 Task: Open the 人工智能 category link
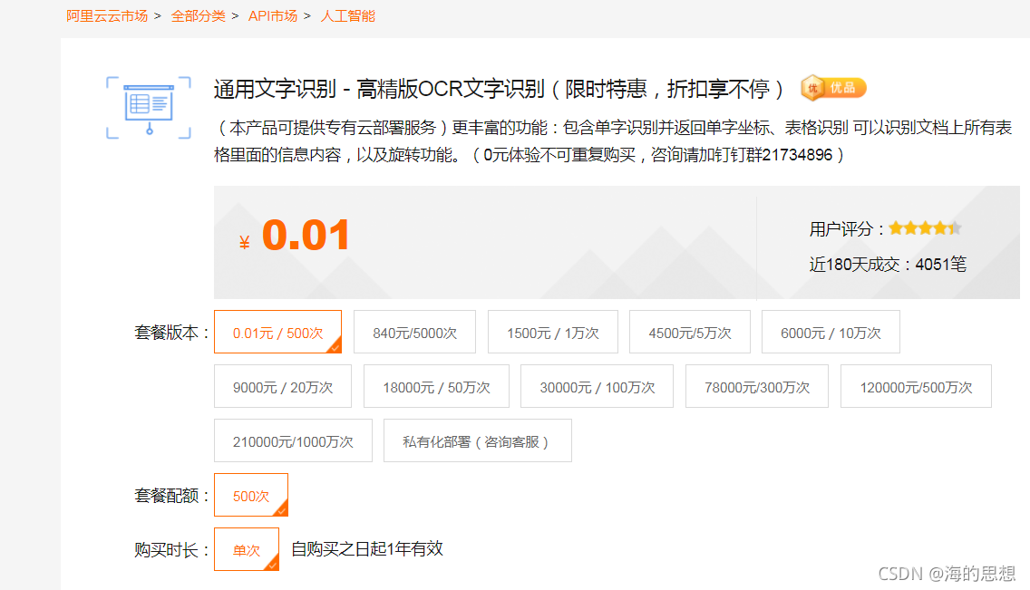(x=347, y=15)
